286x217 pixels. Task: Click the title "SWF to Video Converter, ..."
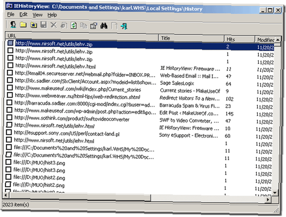click(189, 120)
